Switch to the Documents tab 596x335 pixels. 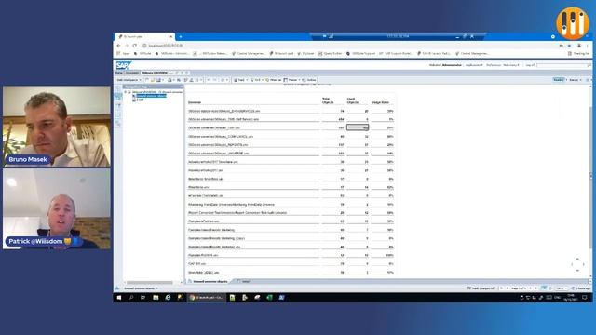click(x=132, y=73)
